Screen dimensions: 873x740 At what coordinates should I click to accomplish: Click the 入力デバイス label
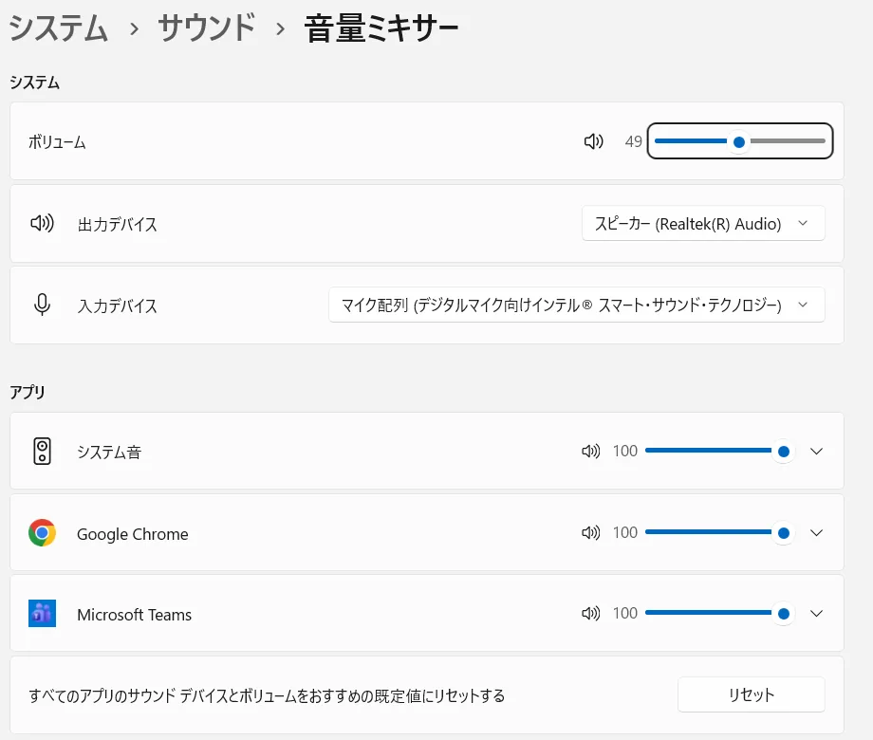tap(118, 305)
